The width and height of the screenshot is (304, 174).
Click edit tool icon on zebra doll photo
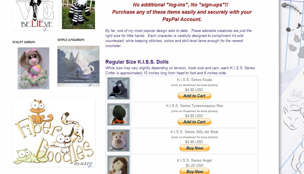tap(91, 26)
